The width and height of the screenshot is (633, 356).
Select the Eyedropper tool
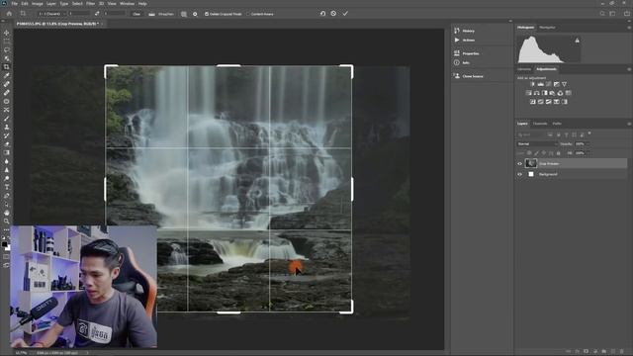(x=7, y=75)
